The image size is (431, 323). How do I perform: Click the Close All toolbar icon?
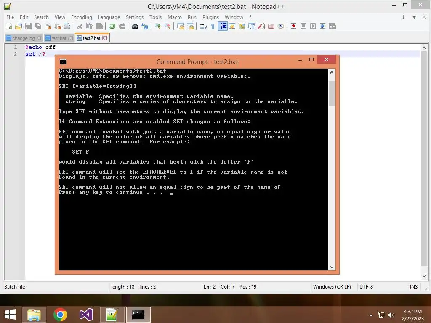(x=57, y=26)
